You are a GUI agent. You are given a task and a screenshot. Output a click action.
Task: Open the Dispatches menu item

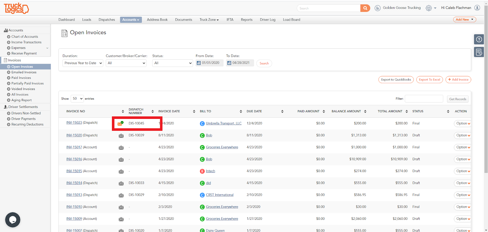click(x=107, y=20)
